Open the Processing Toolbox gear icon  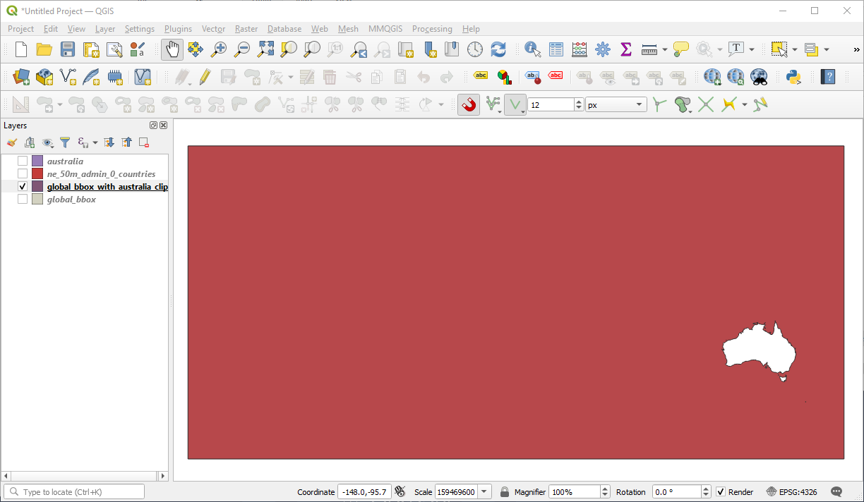[603, 49]
